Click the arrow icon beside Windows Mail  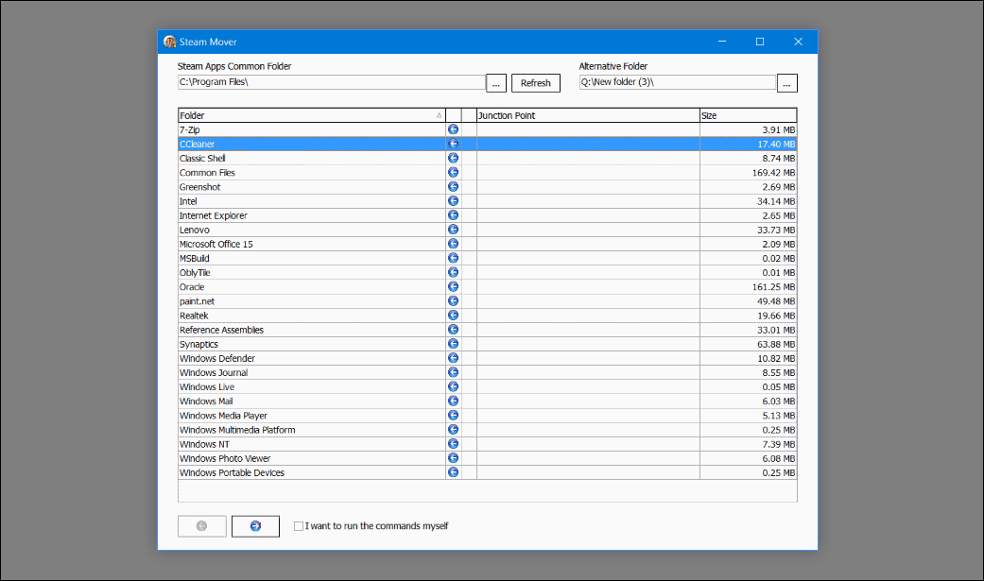click(x=453, y=401)
